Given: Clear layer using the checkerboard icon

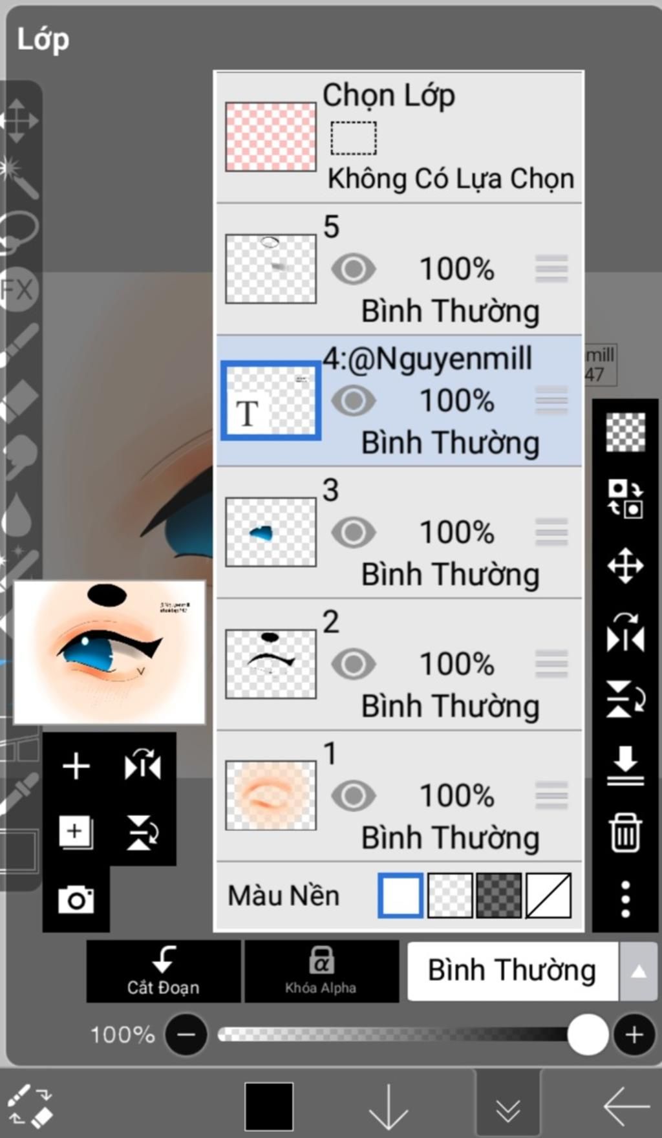Looking at the screenshot, I should pos(625,432).
